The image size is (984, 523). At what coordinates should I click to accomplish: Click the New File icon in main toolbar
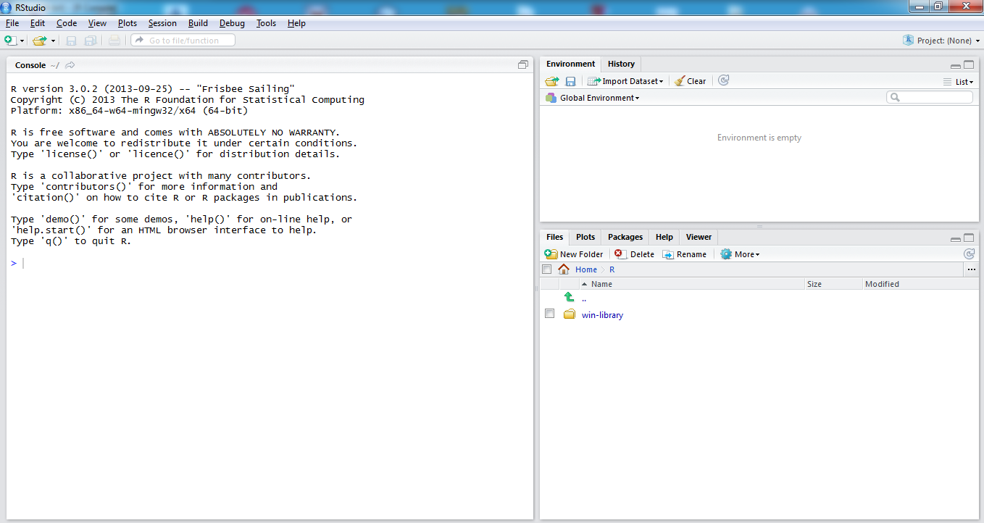point(10,41)
